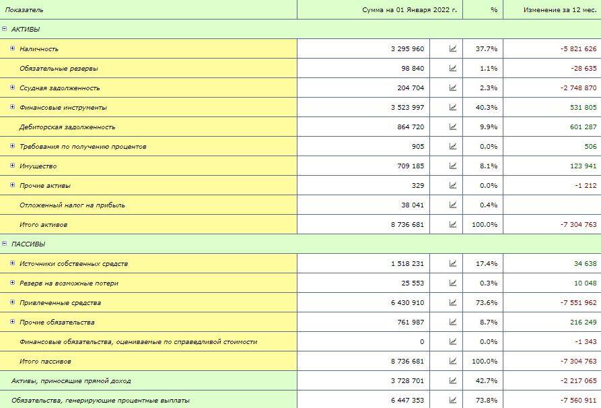Click chart icon for Дебиторская задолженность

453,127
